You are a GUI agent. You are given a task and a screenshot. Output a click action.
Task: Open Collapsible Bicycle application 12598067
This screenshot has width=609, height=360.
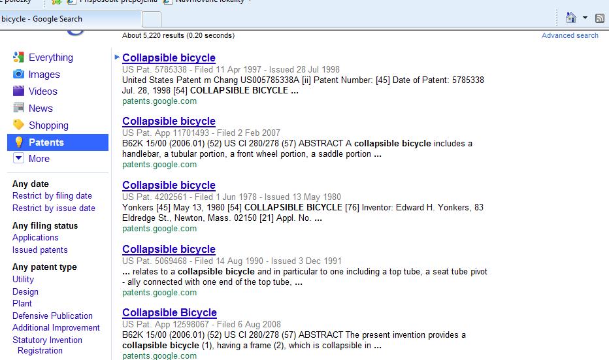170,312
